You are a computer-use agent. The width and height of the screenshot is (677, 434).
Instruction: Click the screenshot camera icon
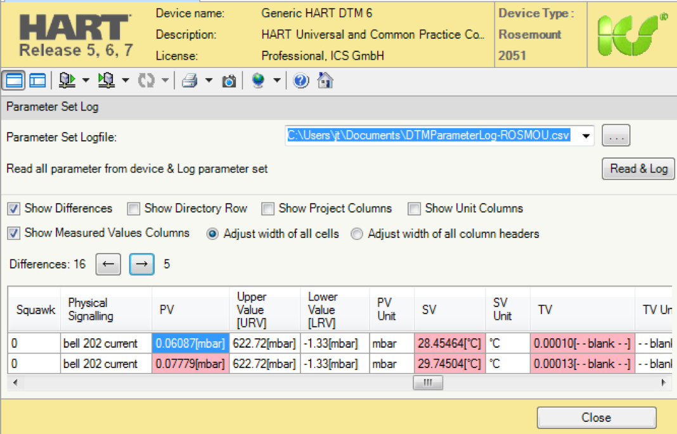click(x=228, y=81)
